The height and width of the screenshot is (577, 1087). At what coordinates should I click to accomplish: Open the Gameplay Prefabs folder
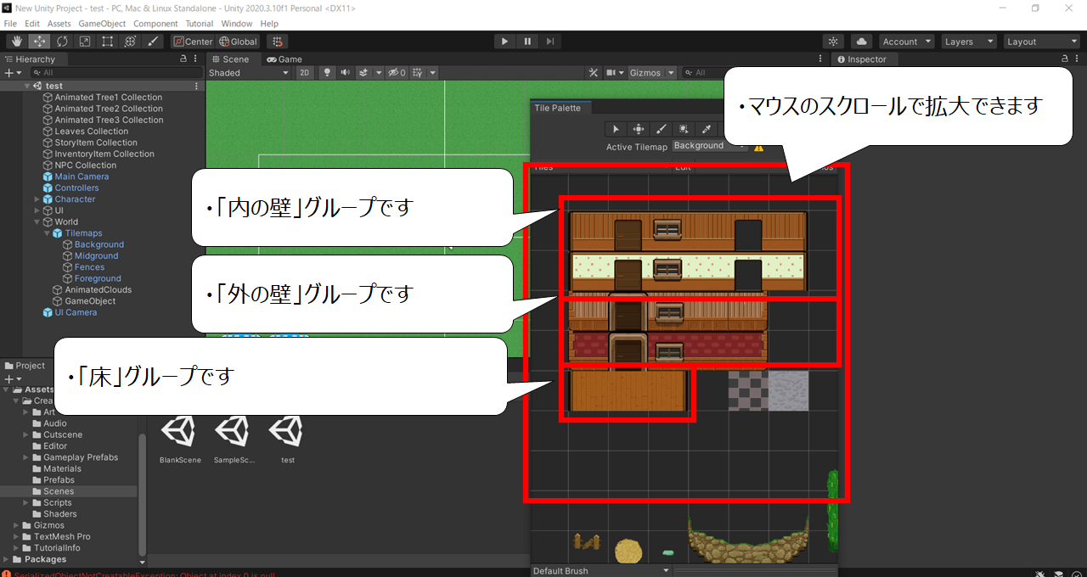pos(81,457)
